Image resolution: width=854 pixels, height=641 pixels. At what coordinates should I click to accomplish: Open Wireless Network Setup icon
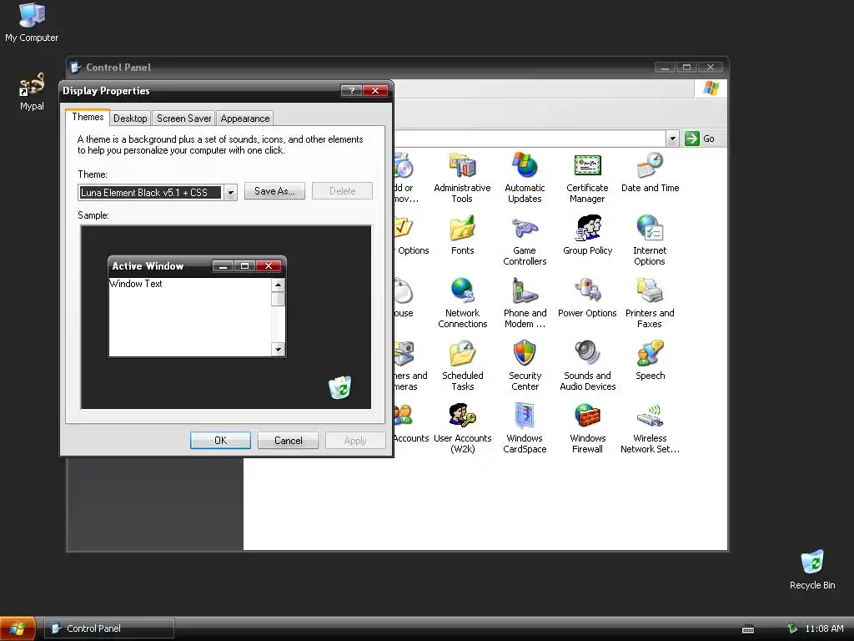point(650,428)
